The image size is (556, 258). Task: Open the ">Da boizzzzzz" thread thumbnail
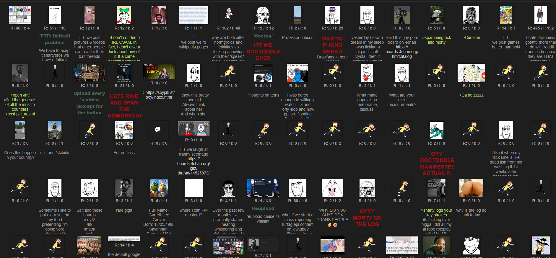pyautogui.click(x=471, y=73)
